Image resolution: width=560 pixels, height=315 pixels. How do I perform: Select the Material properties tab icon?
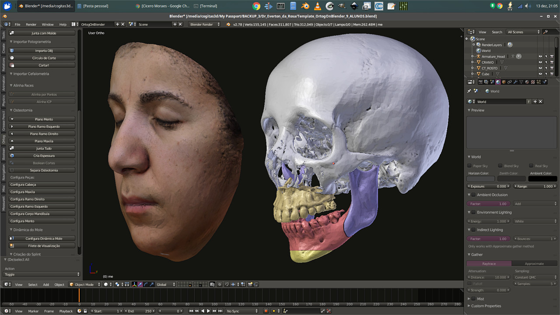coord(527,82)
